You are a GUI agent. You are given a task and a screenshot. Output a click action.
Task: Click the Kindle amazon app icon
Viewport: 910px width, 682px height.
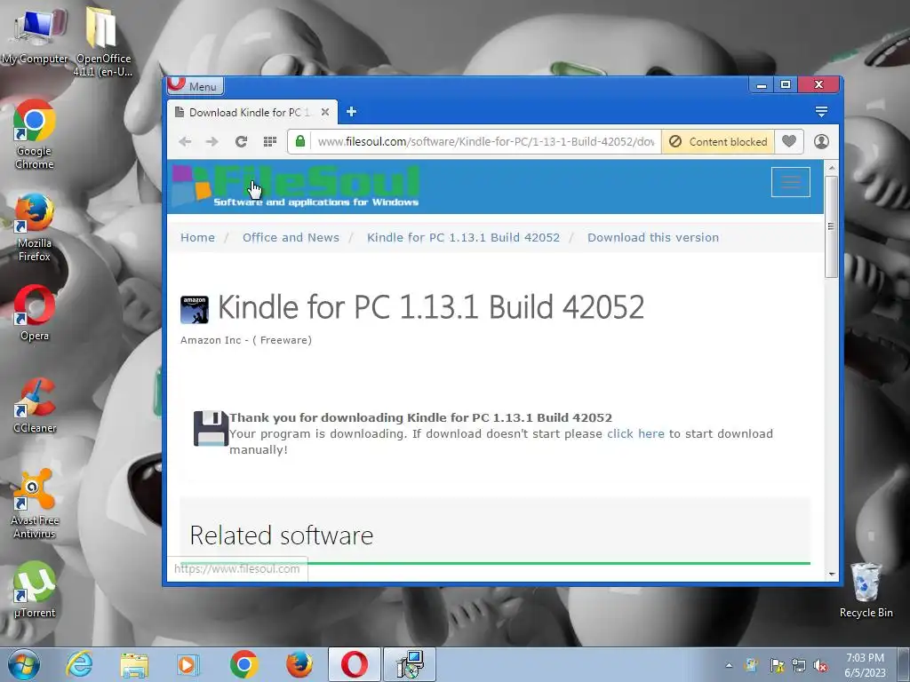pyautogui.click(x=195, y=310)
